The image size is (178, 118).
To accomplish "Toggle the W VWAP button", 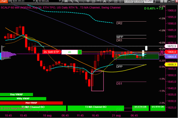I will 138,1.
